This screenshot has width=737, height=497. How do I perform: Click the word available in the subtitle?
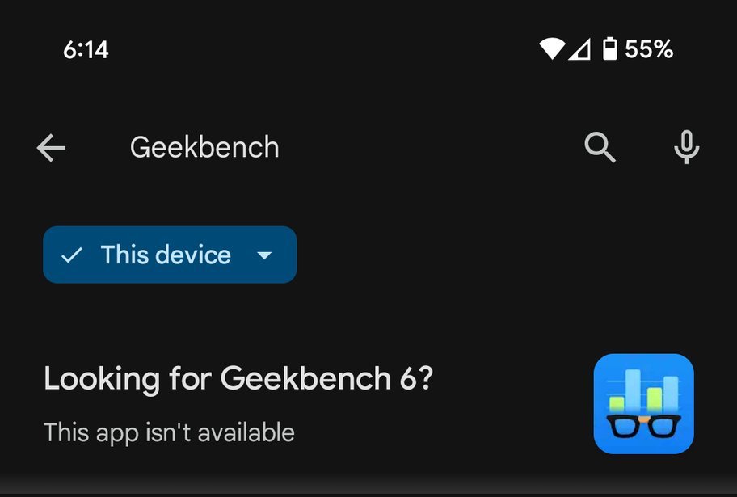[246, 432]
